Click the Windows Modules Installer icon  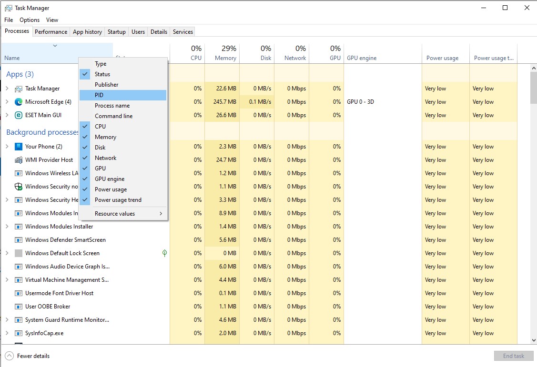(x=19, y=227)
